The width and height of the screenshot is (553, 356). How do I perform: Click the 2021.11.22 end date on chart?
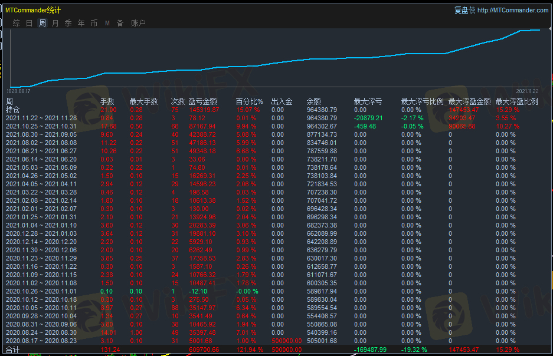[x=528, y=91]
